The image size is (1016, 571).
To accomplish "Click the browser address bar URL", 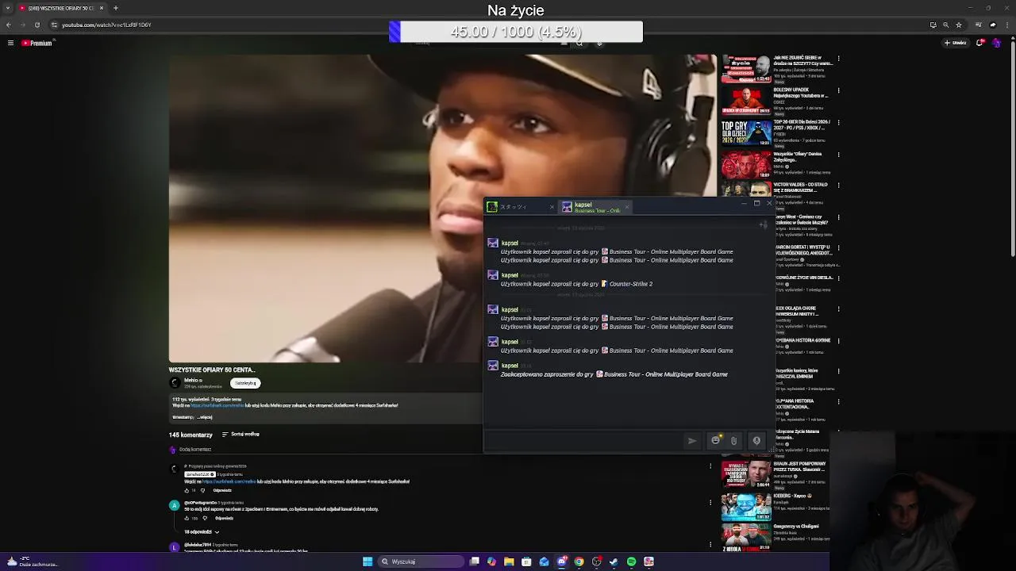I will [106, 25].
